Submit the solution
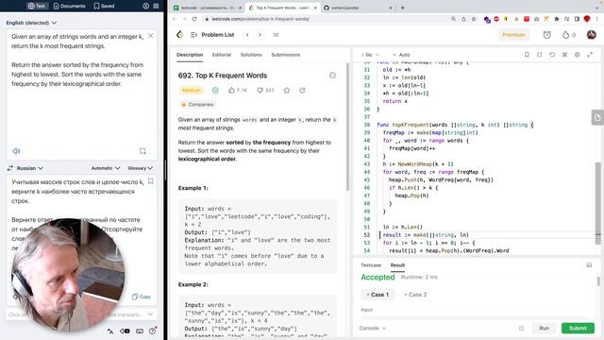This screenshot has height=340, width=604. coord(578,328)
